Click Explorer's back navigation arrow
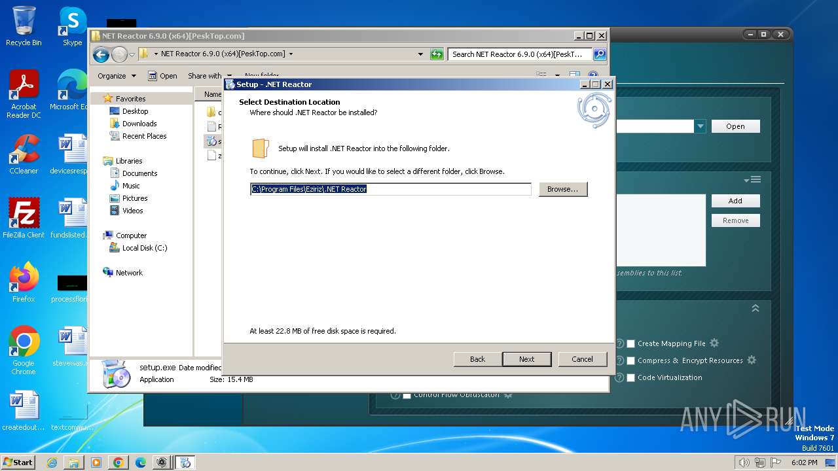 click(x=101, y=54)
